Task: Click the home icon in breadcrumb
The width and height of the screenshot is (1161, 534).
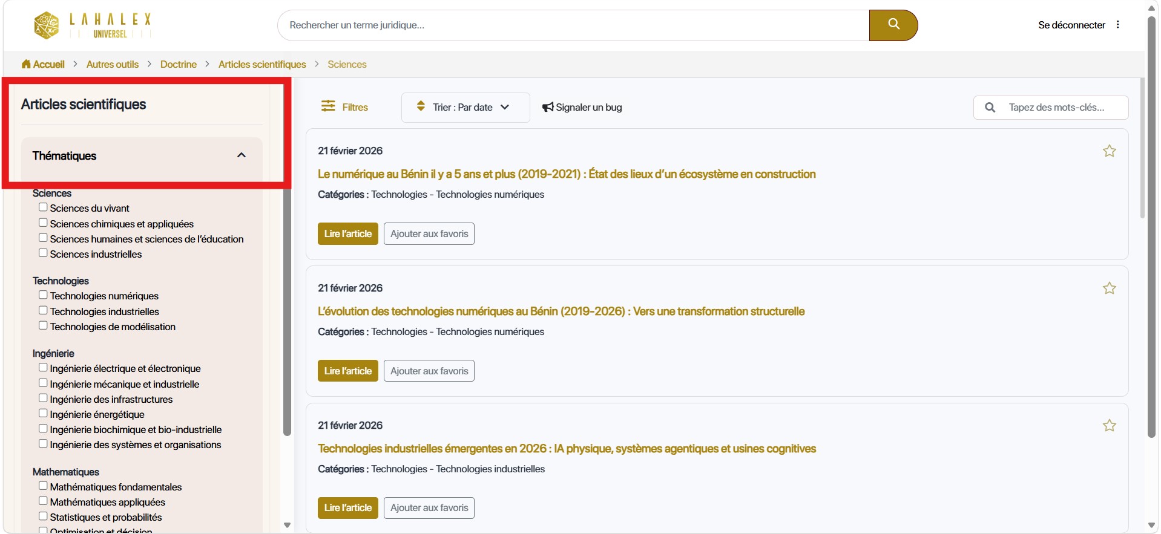Action: 26,64
